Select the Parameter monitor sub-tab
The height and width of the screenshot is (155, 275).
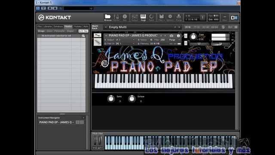(x=60, y=31)
